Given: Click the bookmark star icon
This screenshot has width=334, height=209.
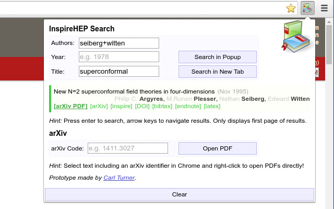Looking at the screenshot, I should 291,8.
